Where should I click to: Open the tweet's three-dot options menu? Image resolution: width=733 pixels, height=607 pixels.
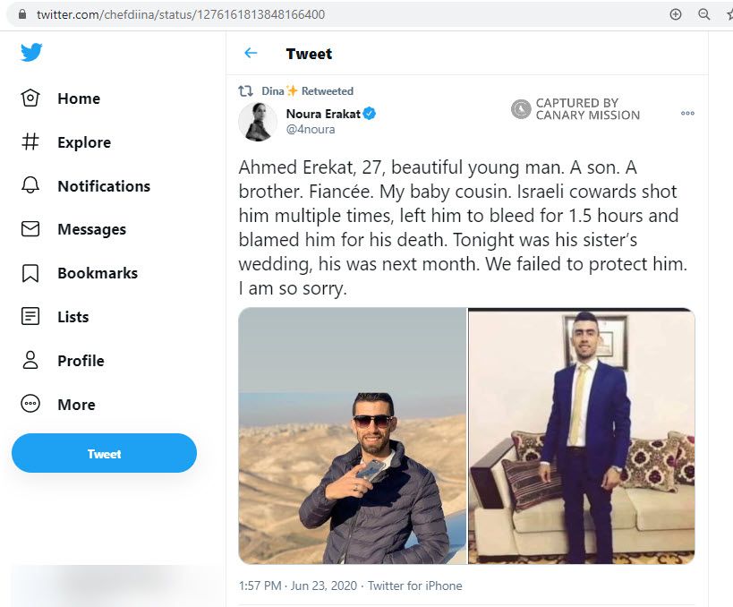[687, 114]
